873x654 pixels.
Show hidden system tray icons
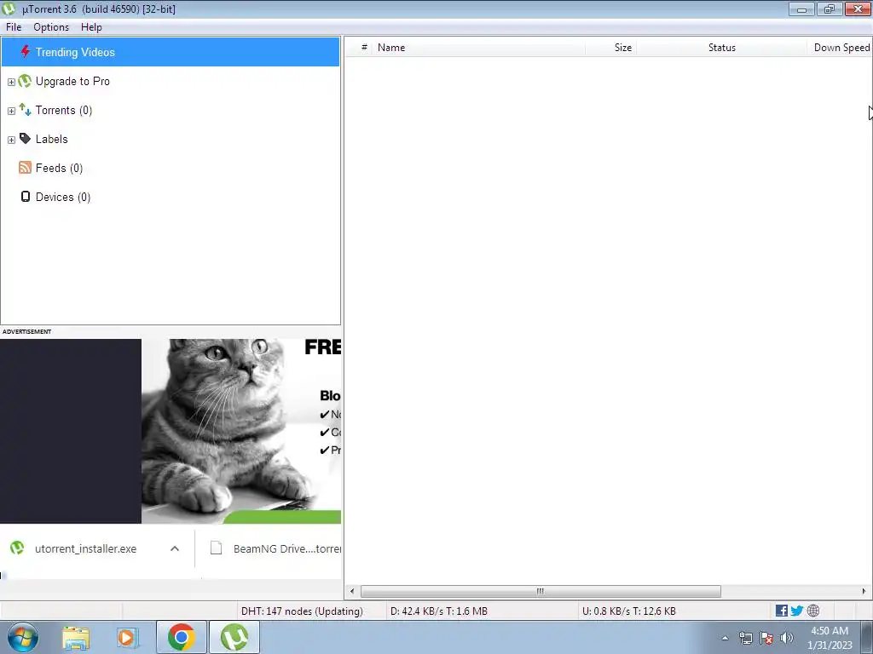725,638
